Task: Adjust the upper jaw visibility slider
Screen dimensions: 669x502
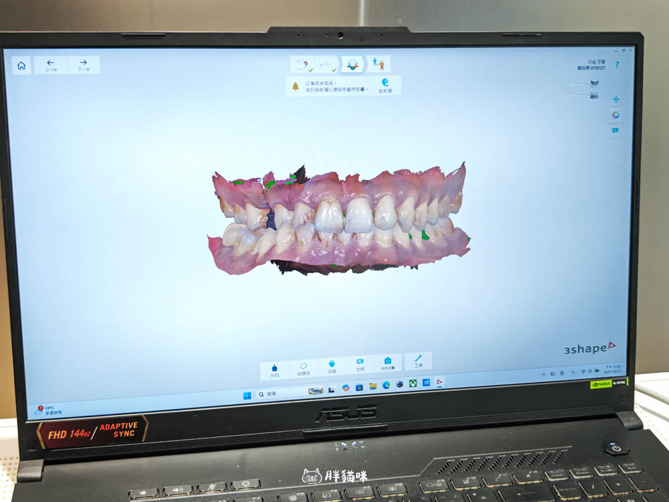Action: coord(593,83)
